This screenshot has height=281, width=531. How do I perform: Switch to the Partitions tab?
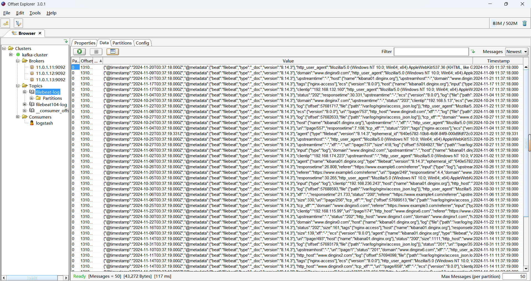click(x=122, y=43)
